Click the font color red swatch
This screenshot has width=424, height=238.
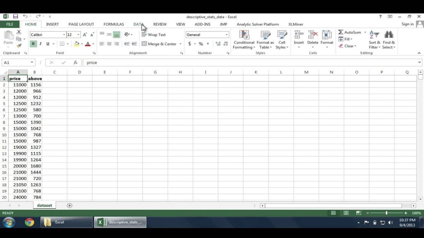pyautogui.click(x=88, y=44)
